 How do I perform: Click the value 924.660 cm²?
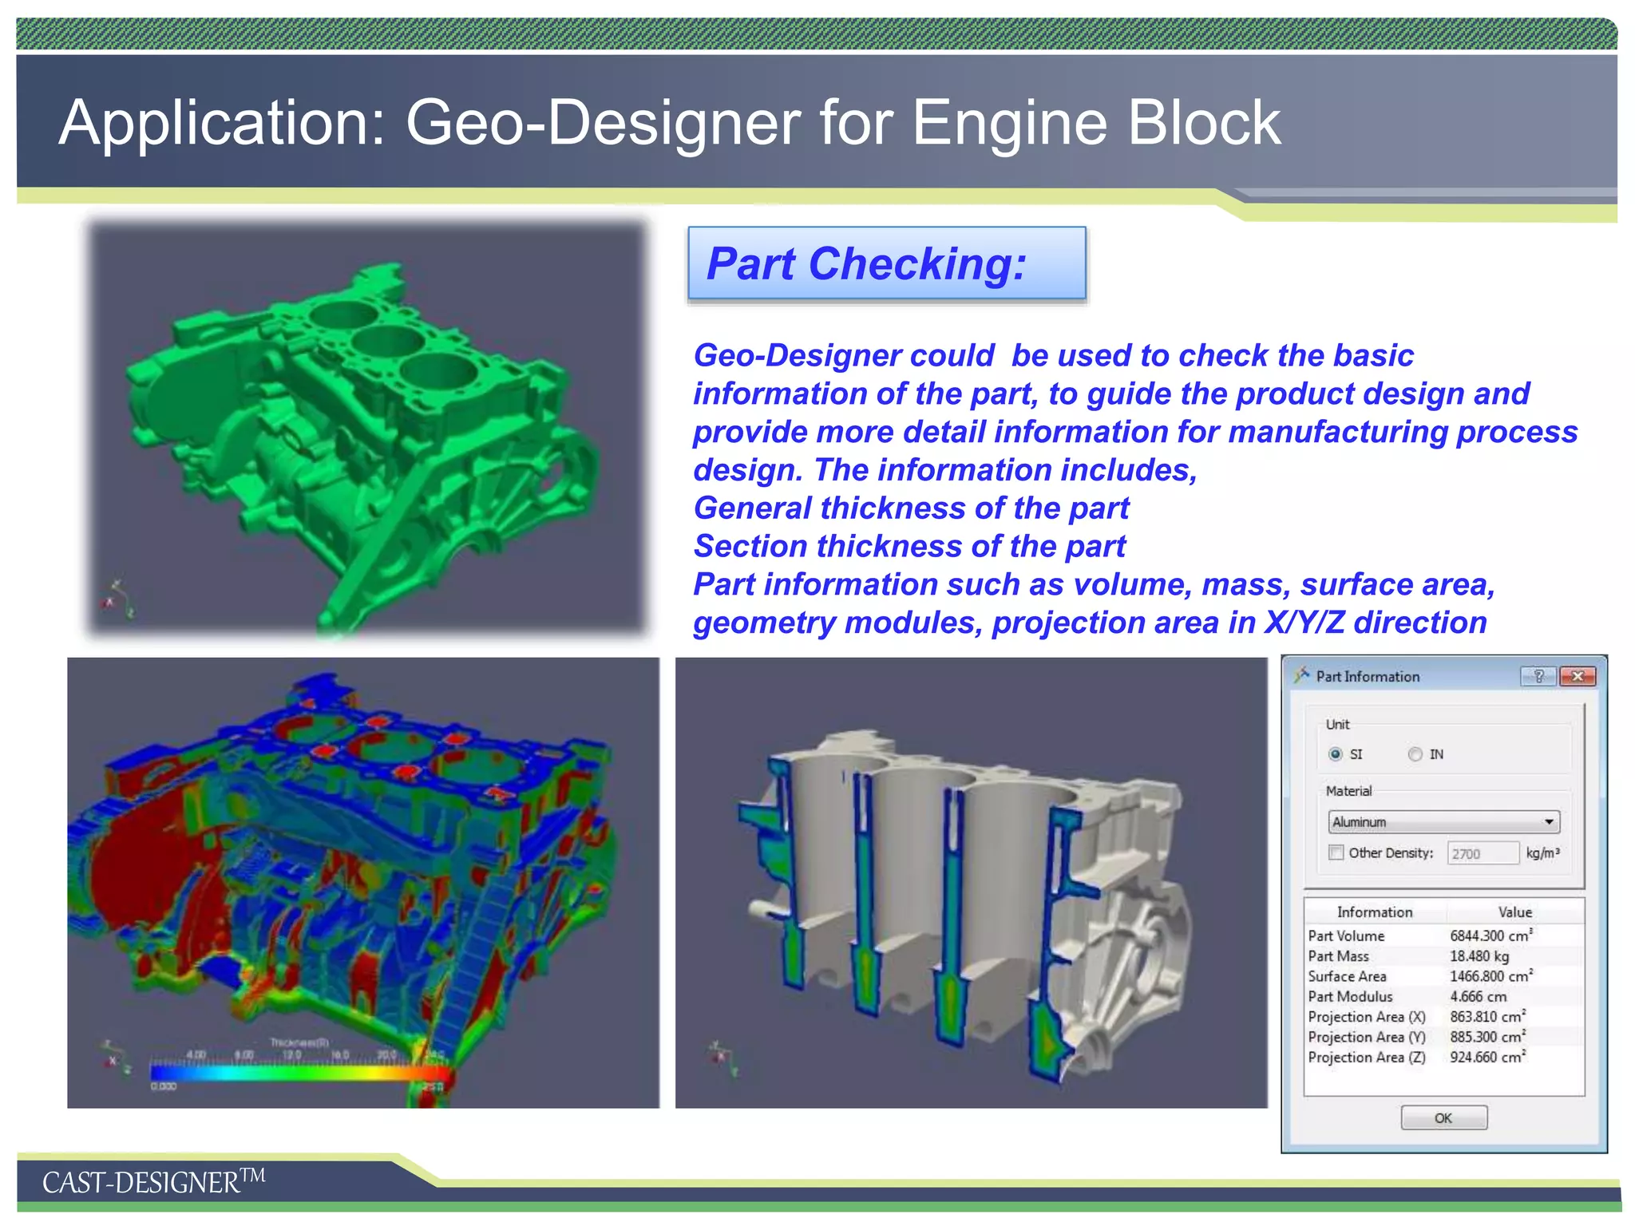[1487, 1056]
